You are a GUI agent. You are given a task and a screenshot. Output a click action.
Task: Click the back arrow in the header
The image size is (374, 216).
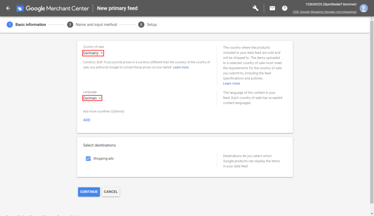click(8, 8)
